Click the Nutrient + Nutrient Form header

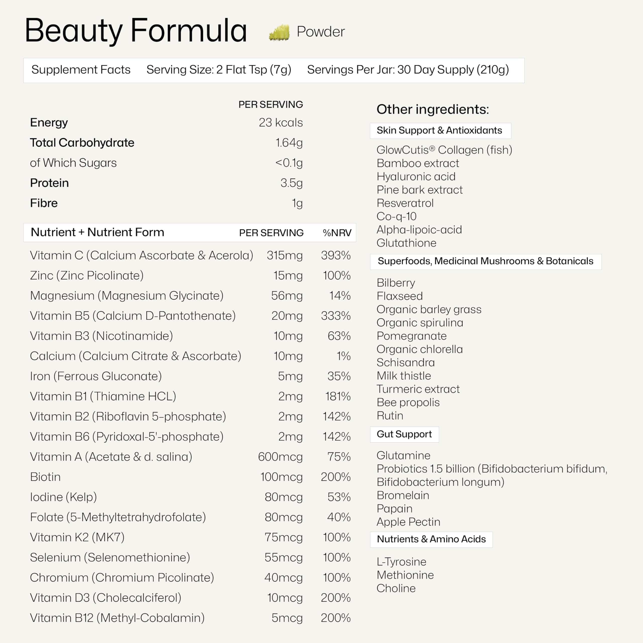97,232
